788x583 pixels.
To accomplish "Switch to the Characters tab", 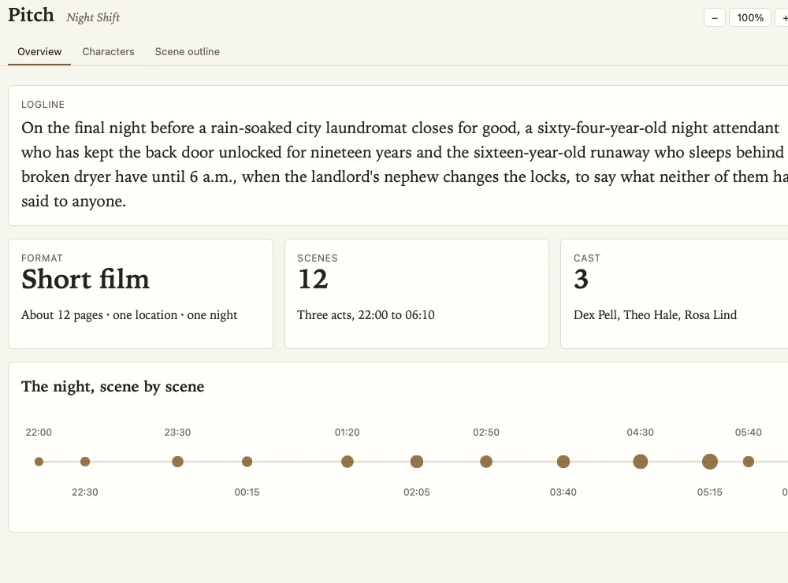I will pyautogui.click(x=108, y=52).
